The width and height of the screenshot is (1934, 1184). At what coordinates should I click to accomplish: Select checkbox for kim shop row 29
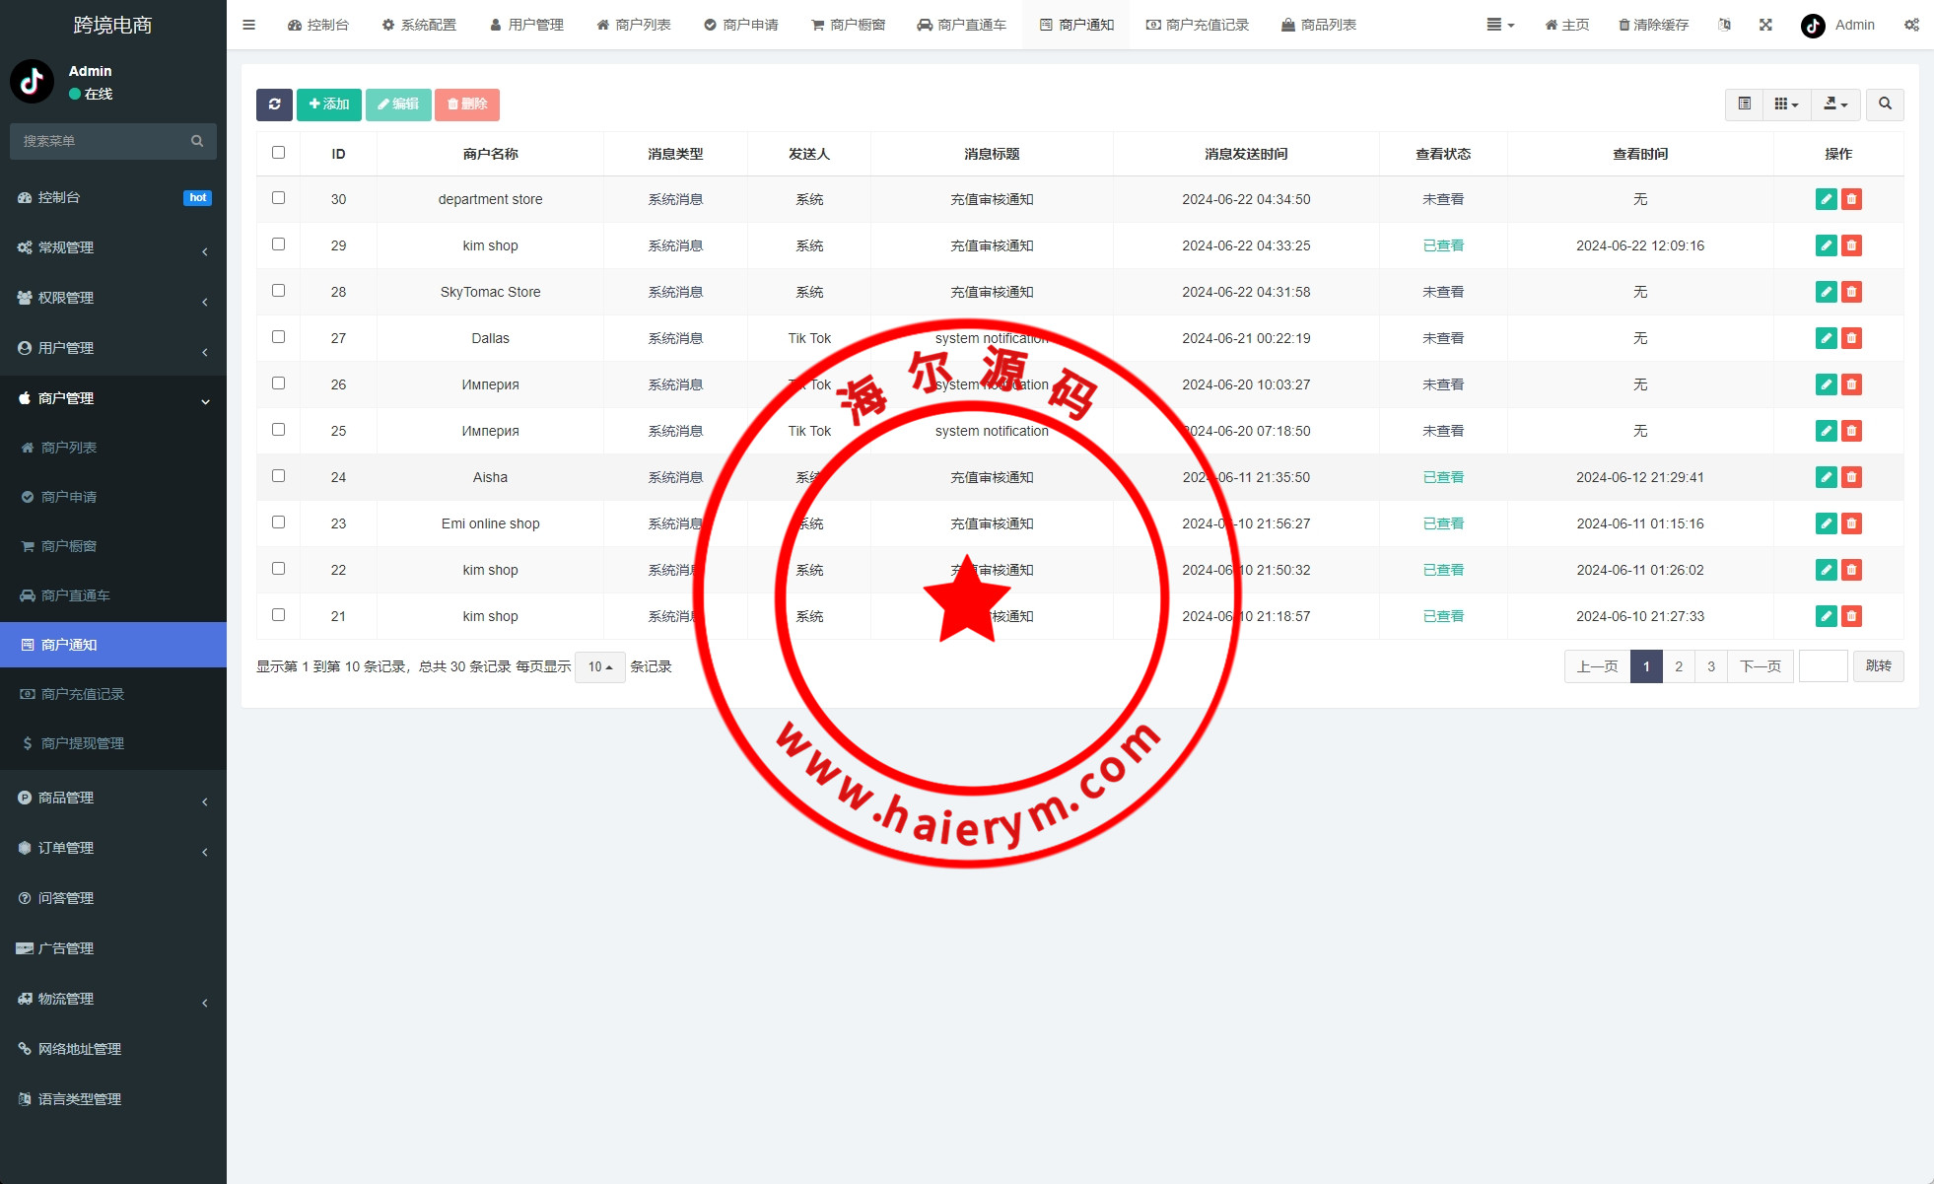(x=278, y=244)
